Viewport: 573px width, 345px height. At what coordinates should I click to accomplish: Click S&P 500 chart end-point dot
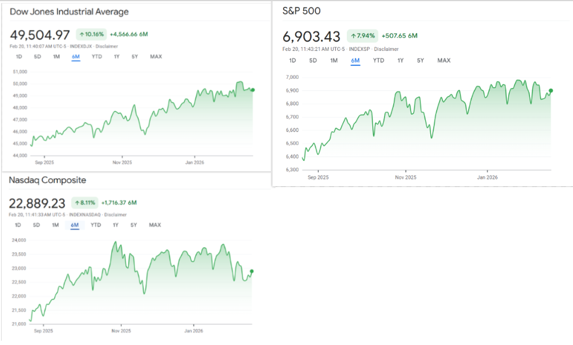(x=550, y=90)
